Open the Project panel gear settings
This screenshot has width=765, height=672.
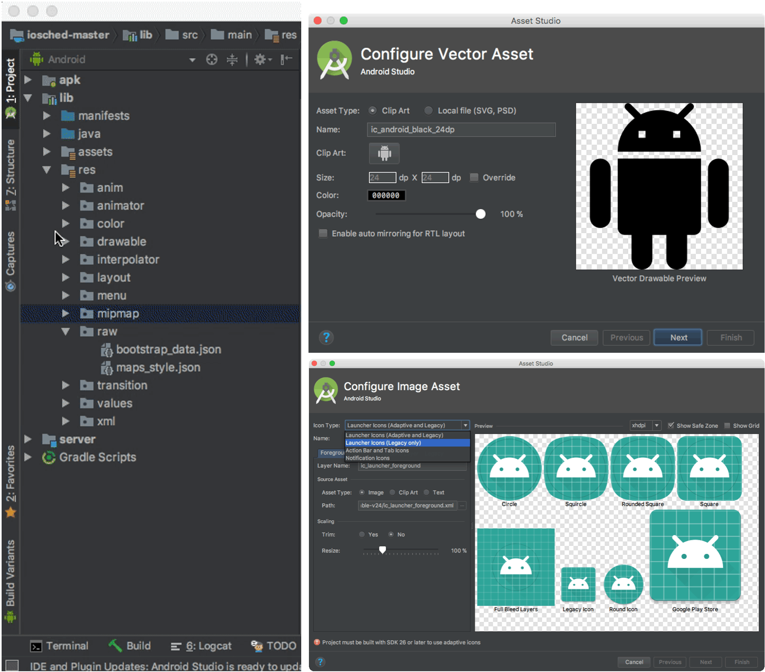click(x=262, y=59)
